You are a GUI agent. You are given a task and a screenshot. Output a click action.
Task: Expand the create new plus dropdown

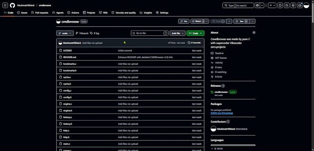pos(272,5)
